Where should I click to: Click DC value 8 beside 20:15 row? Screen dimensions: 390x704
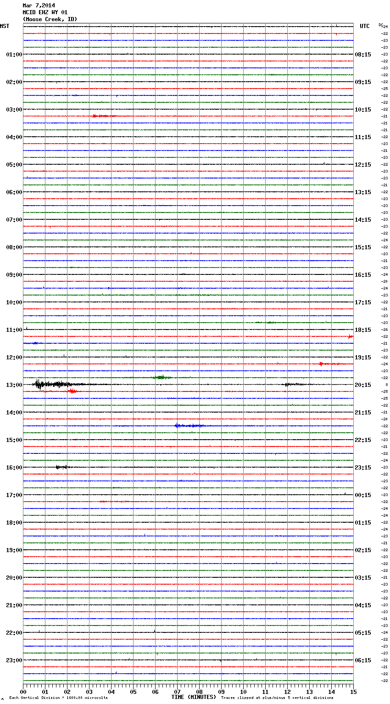pos(387,385)
